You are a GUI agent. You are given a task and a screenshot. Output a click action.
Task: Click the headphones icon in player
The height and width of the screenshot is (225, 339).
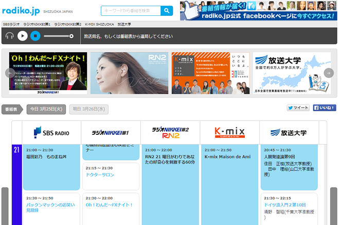pos(9,36)
